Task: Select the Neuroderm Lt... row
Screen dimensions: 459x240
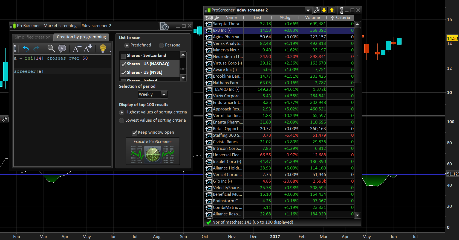Action: coord(279,57)
